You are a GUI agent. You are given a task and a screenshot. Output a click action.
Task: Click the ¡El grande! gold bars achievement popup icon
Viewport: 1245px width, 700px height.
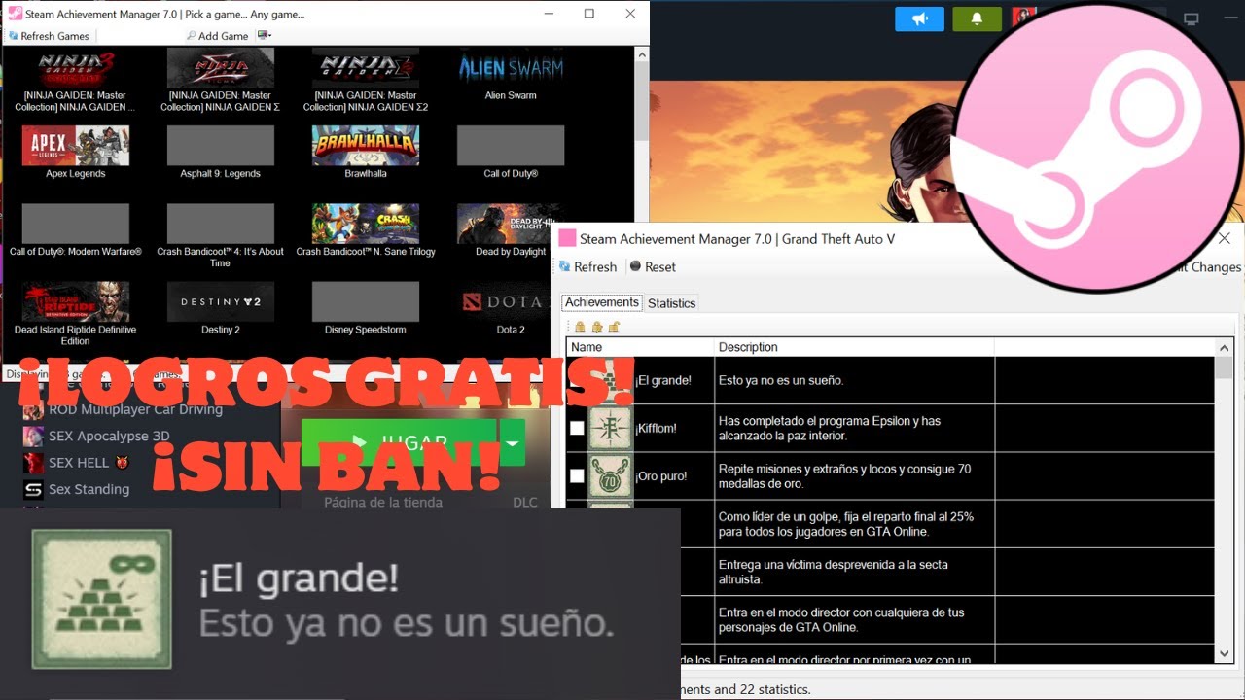101,598
